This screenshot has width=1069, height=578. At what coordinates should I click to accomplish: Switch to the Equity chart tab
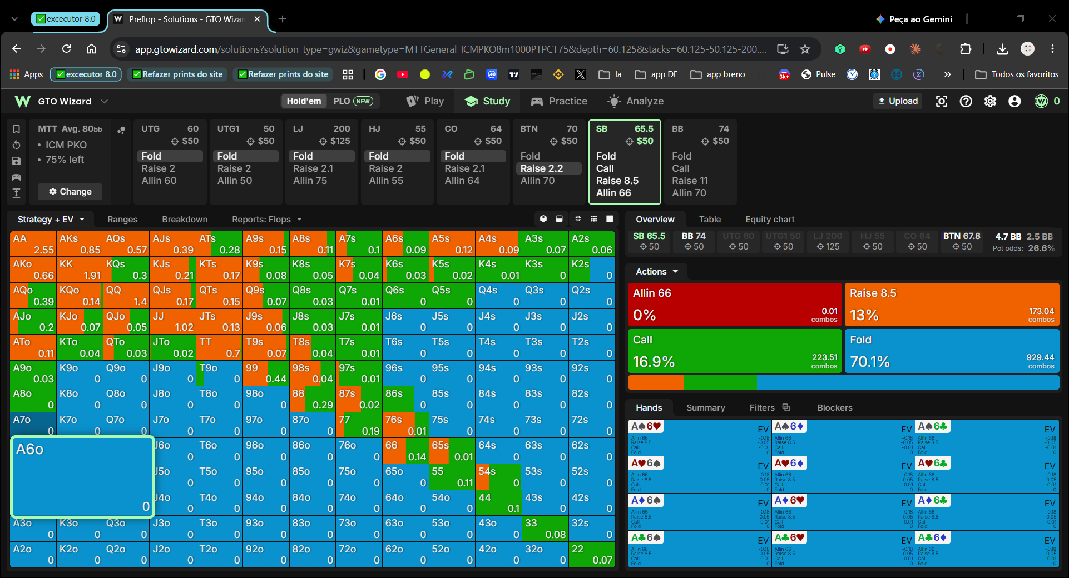tap(770, 220)
